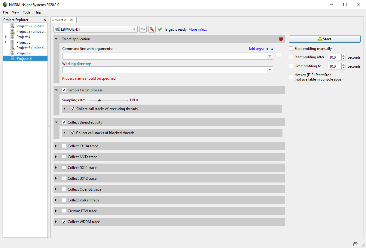Check Limit profiling to option

[291, 66]
